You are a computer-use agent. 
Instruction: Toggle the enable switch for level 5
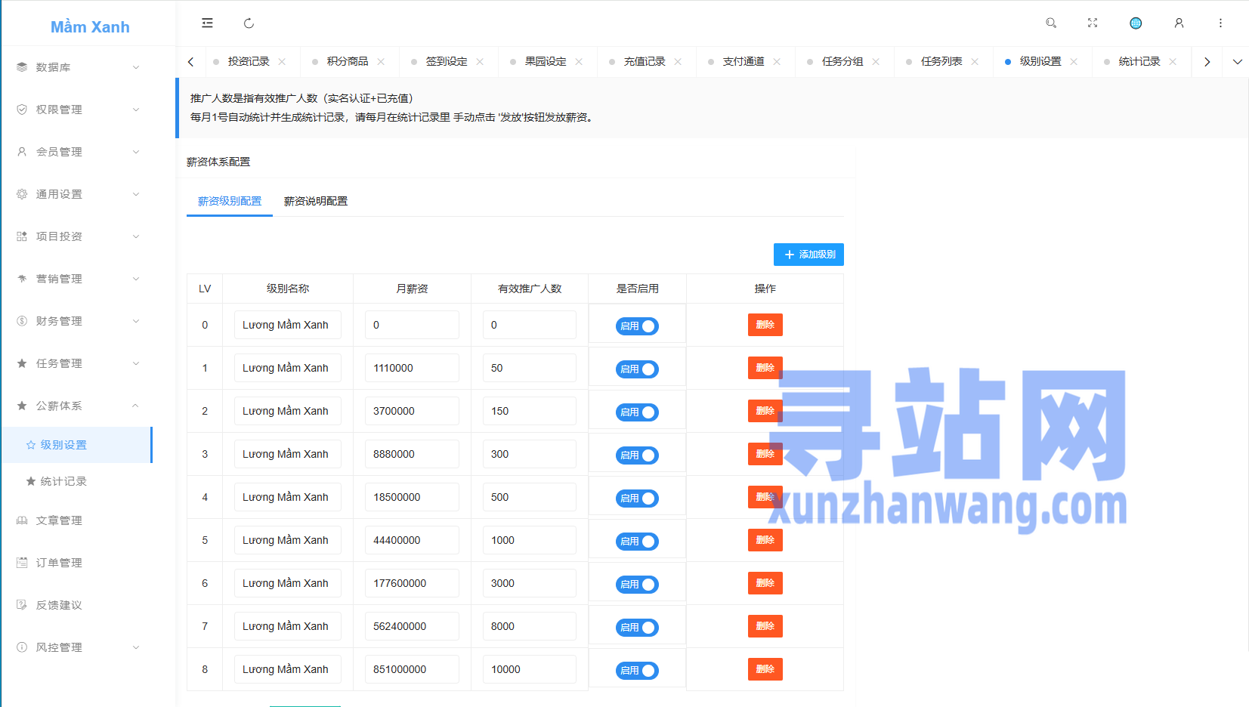[637, 542]
